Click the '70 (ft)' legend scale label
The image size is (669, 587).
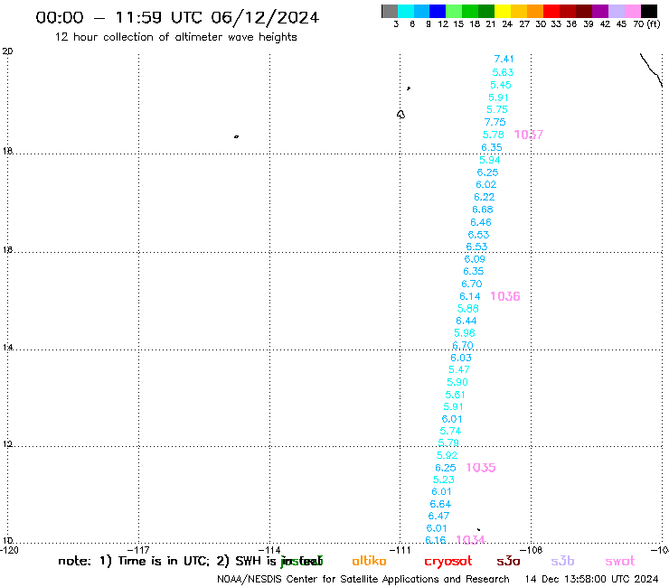[x=646, y=23]
